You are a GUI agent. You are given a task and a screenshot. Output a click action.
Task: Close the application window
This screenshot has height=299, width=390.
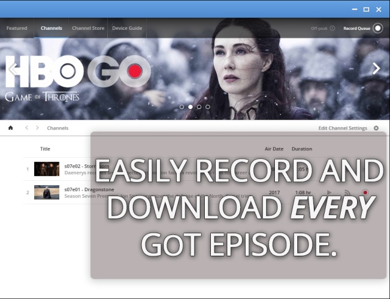click(x=378, y=10)
